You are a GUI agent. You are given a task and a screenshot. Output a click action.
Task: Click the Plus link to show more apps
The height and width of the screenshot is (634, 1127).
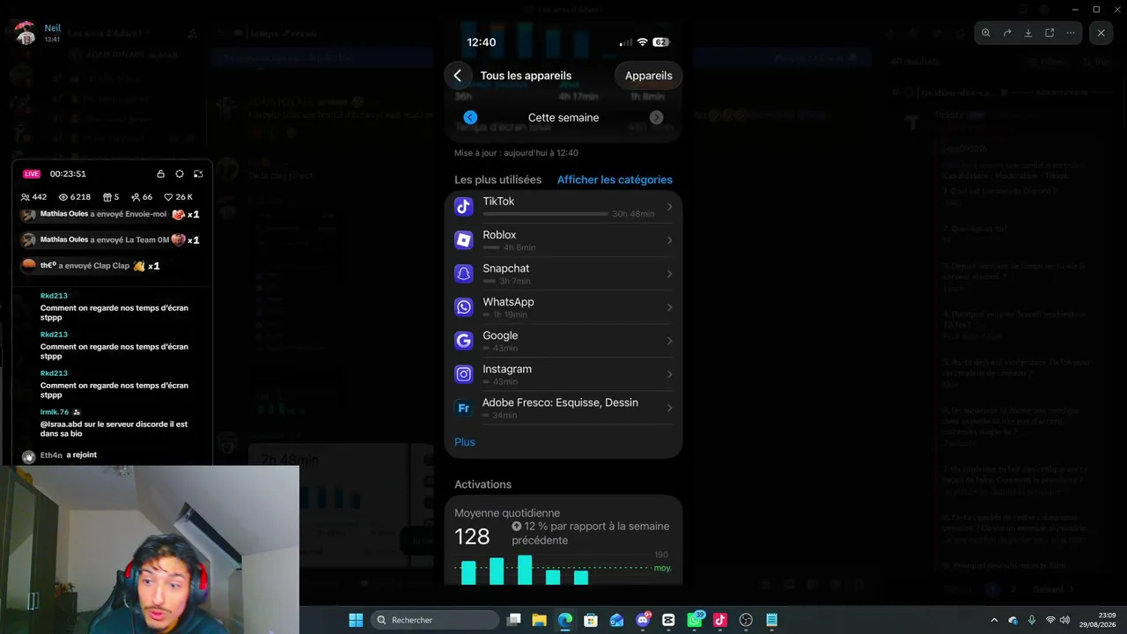[x=465, y=442]
